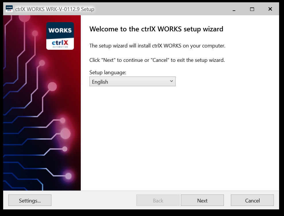Image resolution: width=284 pixels, height=216 pixels.
Task: Click the window title "ctrlX WORKS WRK-V-0112.9 Setup"
Action: pyautogui.click(x=55, y=9)
